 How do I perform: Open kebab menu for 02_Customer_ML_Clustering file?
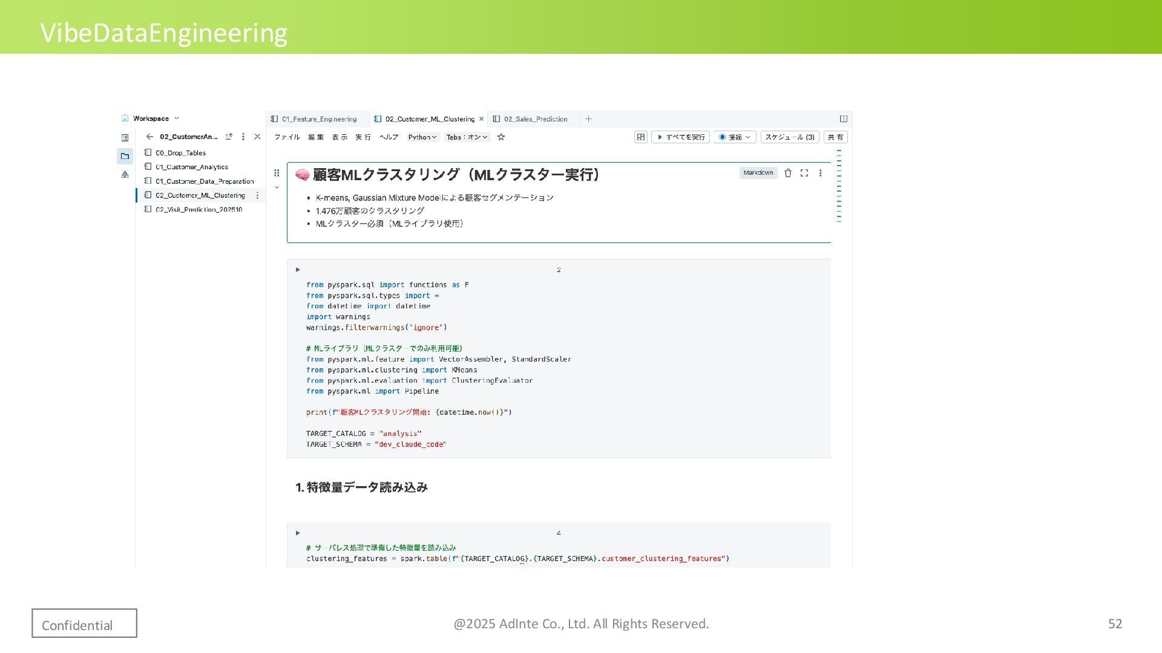coord(257,195)
